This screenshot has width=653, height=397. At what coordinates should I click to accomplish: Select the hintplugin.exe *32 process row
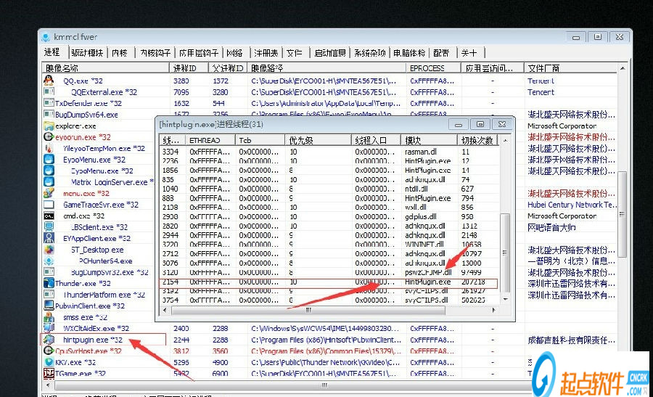pos(329,340)
